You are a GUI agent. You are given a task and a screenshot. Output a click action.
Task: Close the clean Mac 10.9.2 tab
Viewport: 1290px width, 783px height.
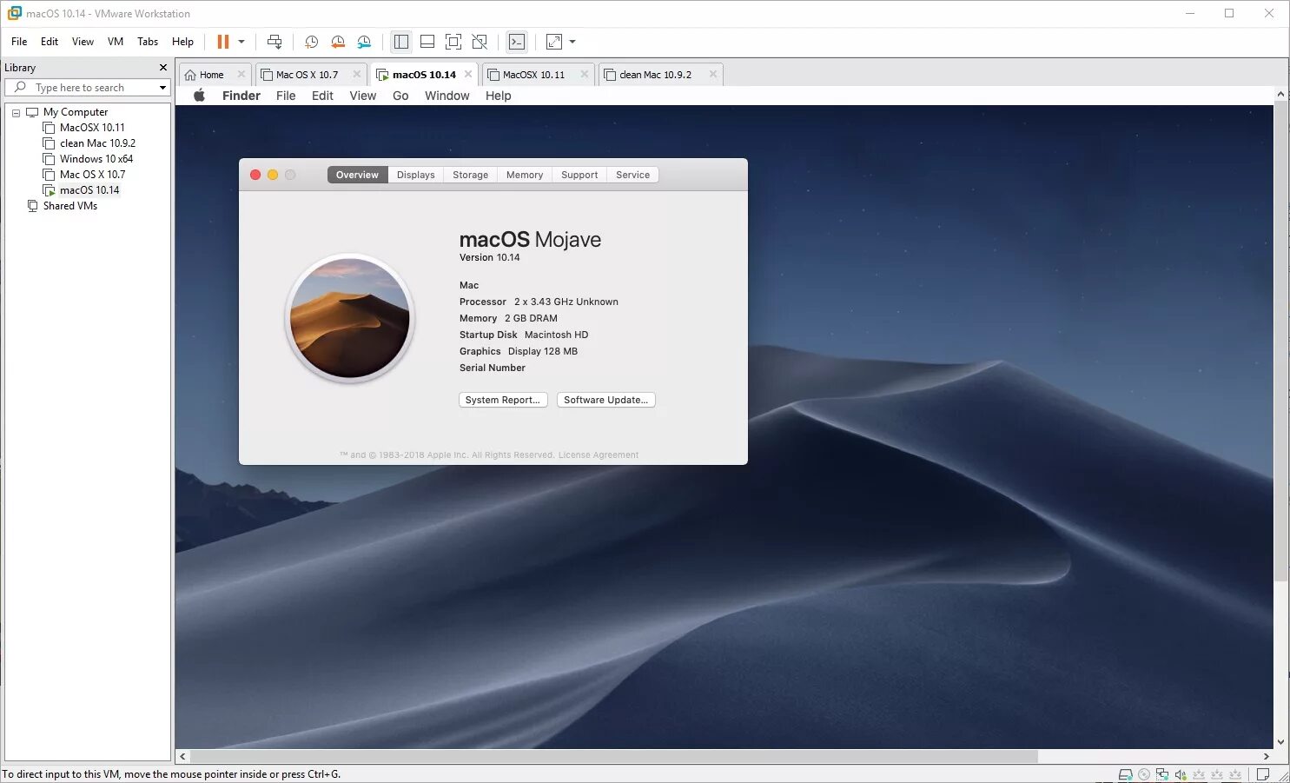click(713, 75)
